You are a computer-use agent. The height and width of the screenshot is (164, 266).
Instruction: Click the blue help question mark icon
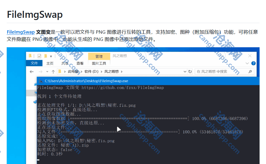point(253,63)
